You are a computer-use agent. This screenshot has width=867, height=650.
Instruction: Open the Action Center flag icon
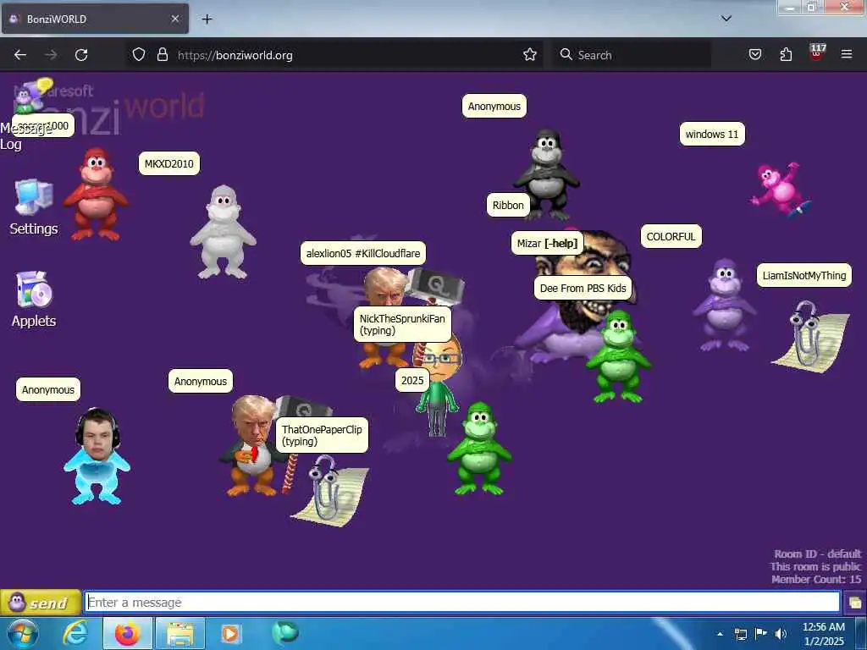click(x=760, y=634)
